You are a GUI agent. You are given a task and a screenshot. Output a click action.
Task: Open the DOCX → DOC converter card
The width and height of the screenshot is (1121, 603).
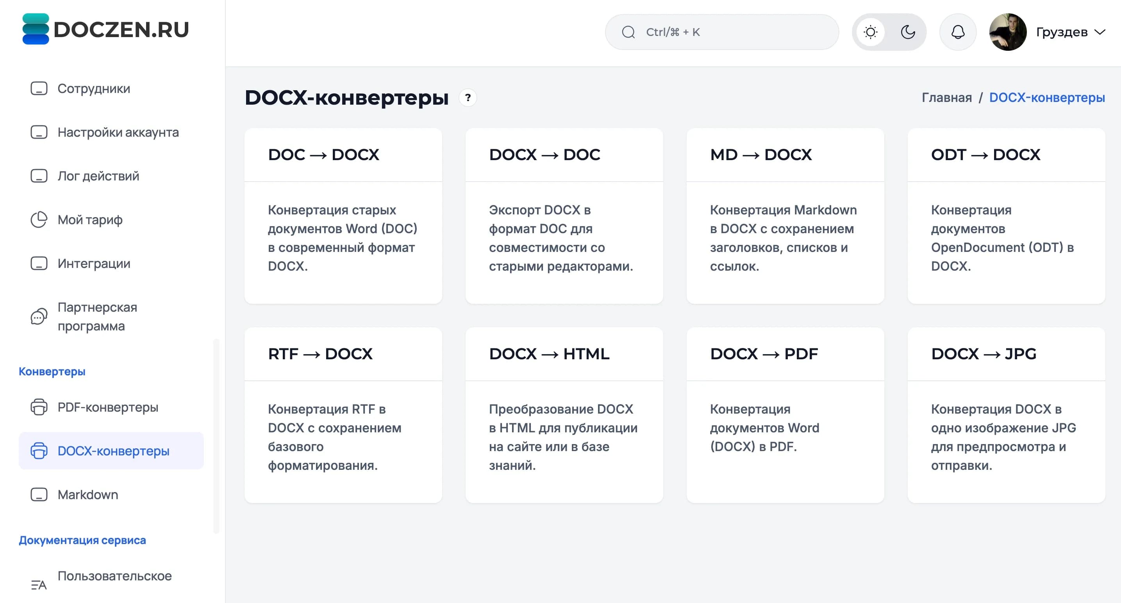click(x=564, y=216)
